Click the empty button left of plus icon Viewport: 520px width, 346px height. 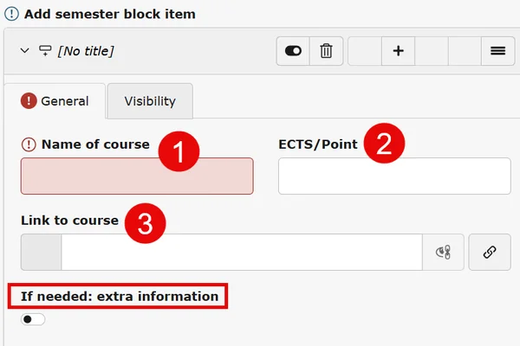(x=365, y=51)
